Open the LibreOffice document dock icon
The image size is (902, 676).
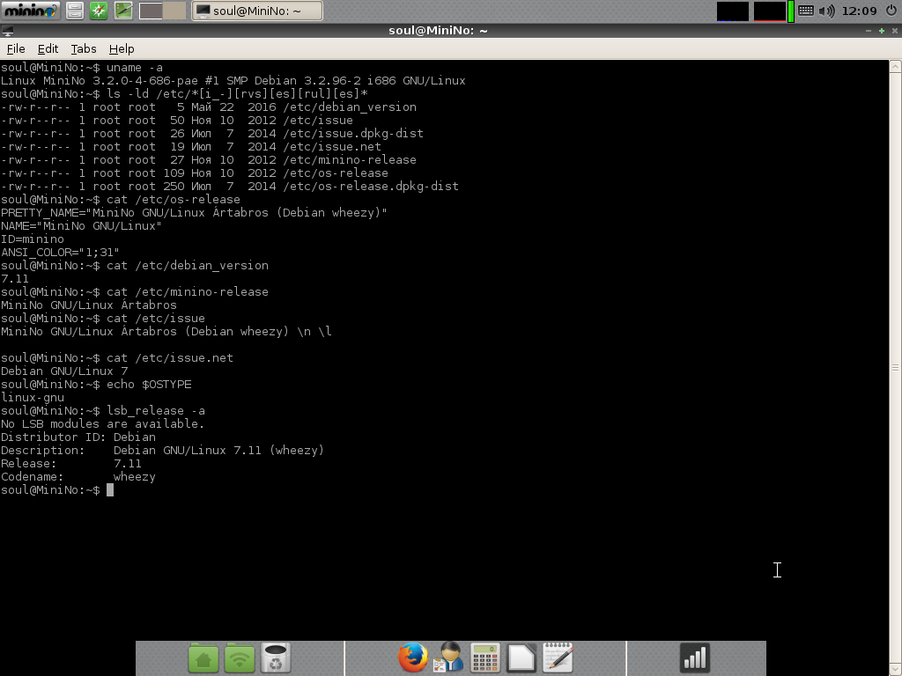point(521,658)
